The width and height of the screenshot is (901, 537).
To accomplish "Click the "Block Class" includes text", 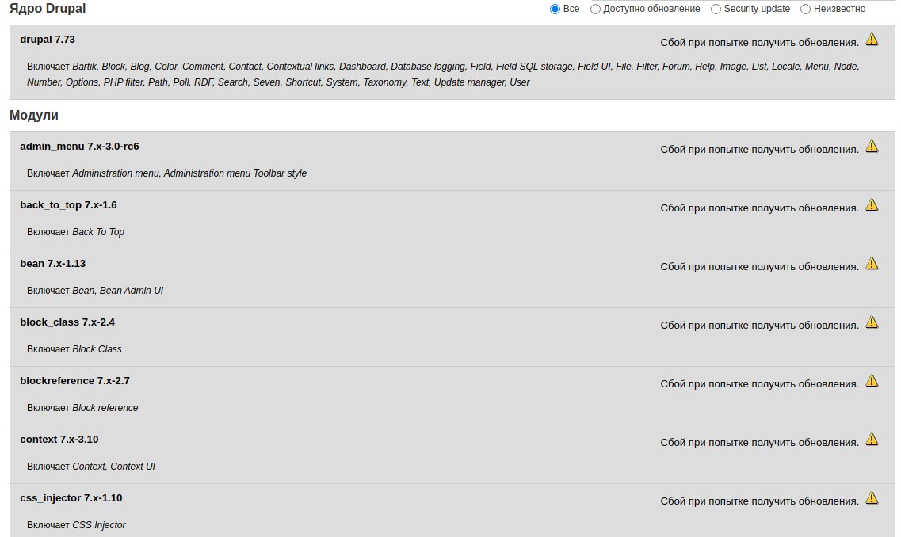I will click(97, 349).
